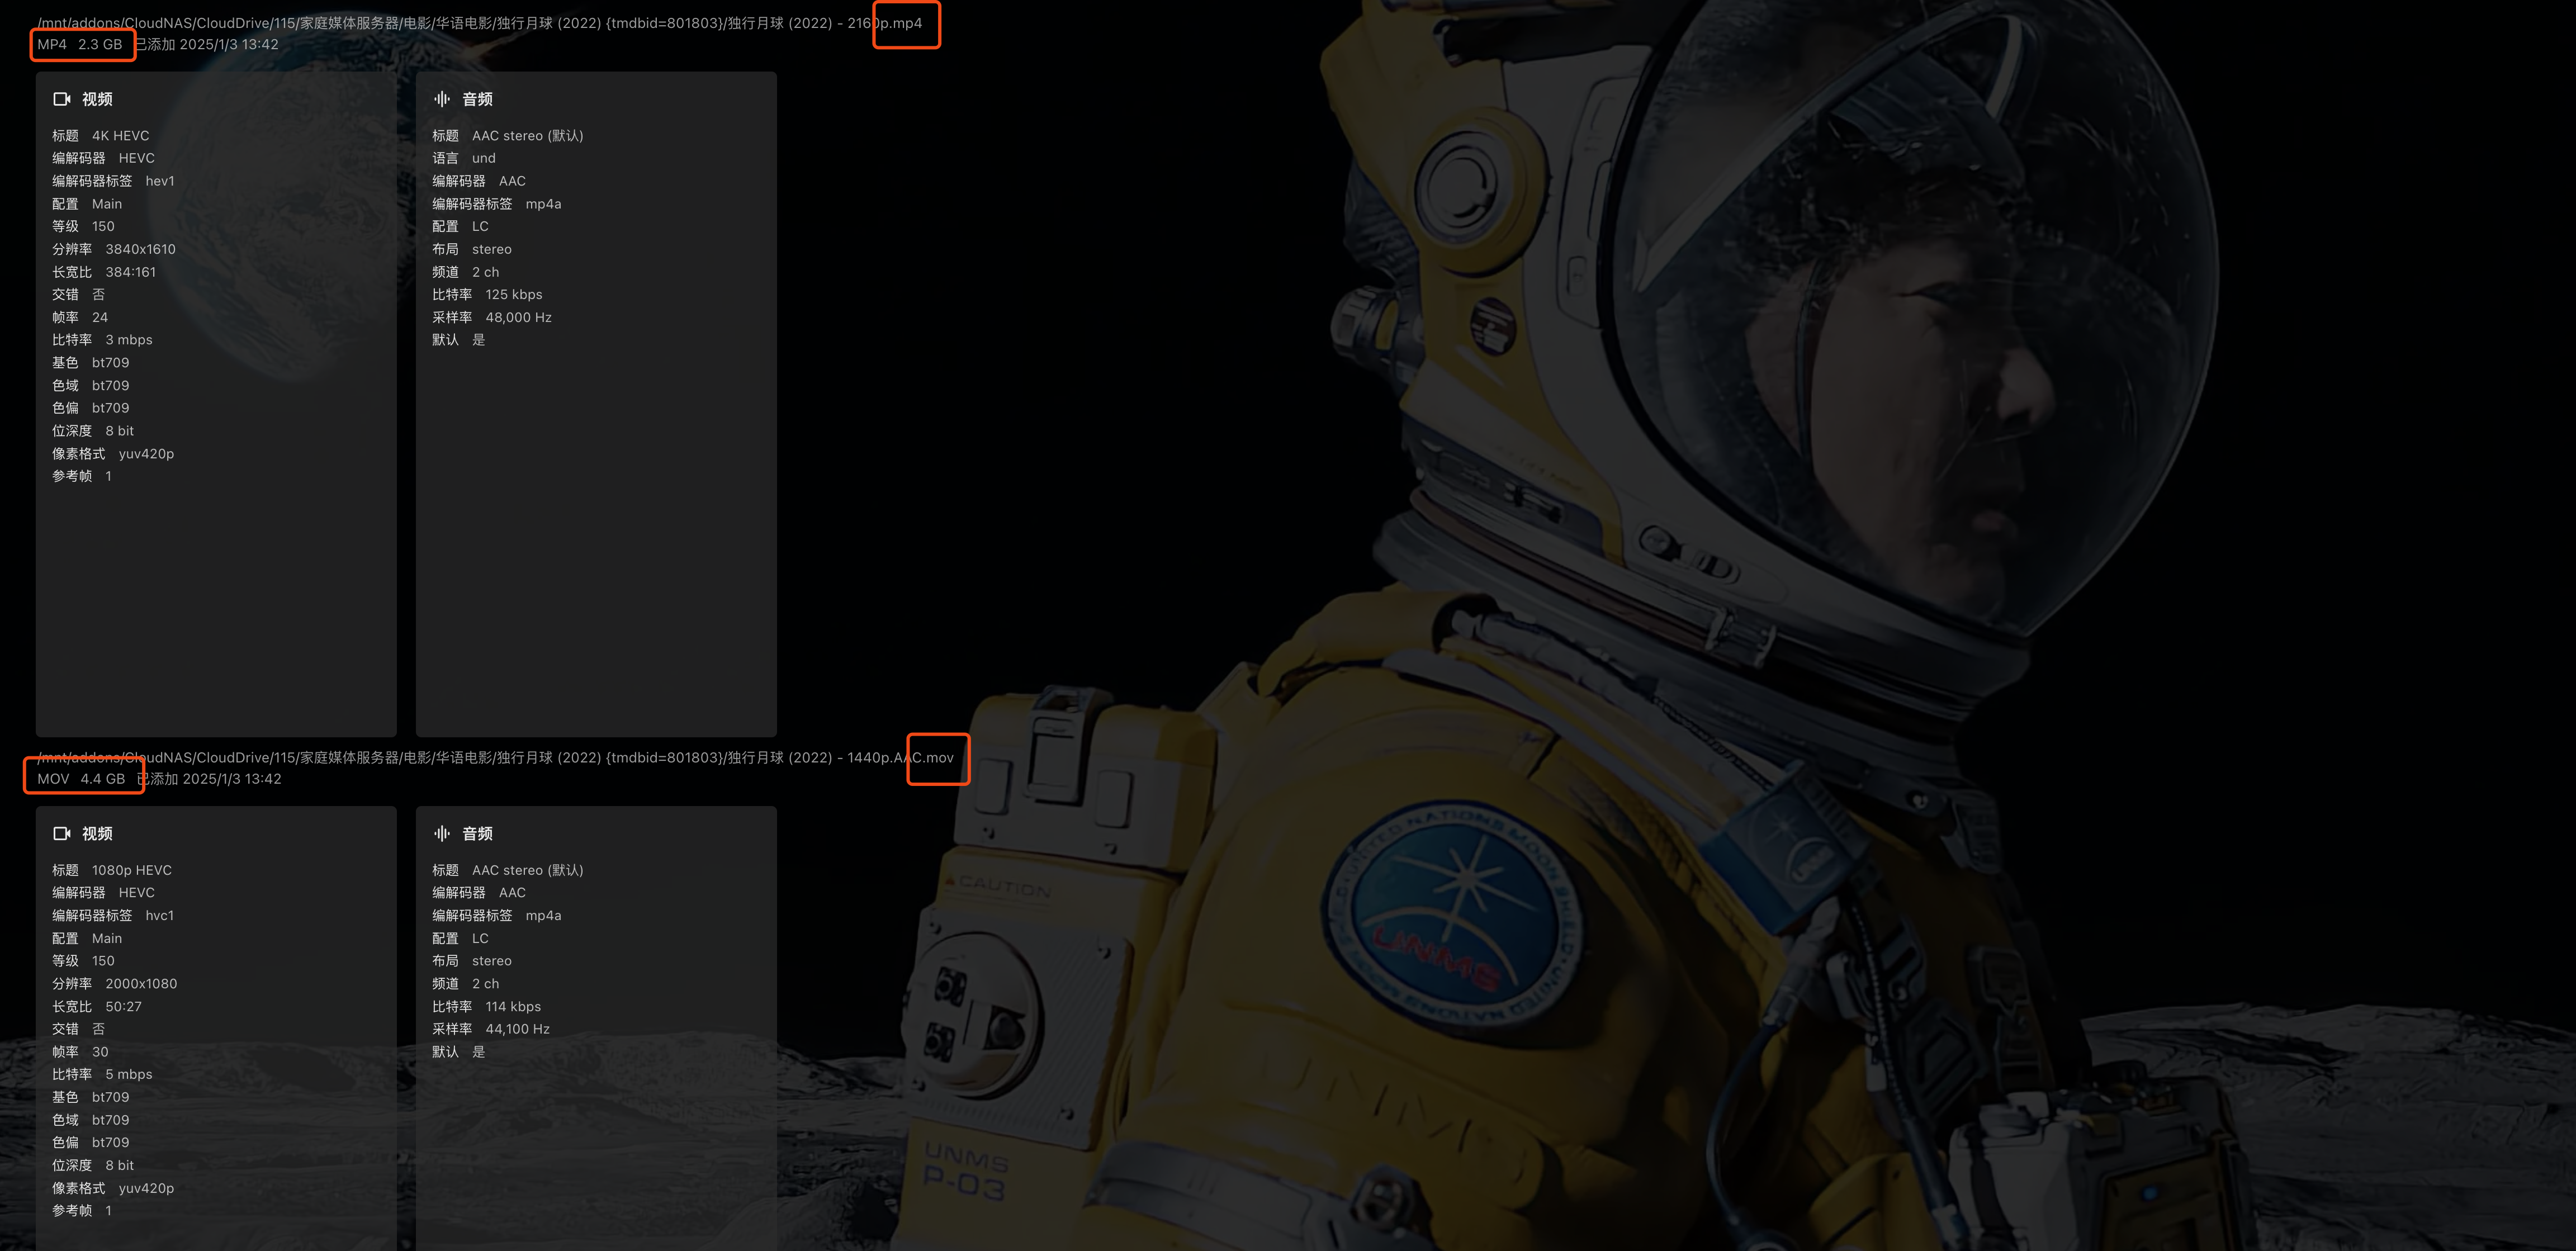This screenshot has width=2576, height=1251.
Task: Click the 2000x1080 resolution value
Action: pyautogui.click(x=141, y=984)
